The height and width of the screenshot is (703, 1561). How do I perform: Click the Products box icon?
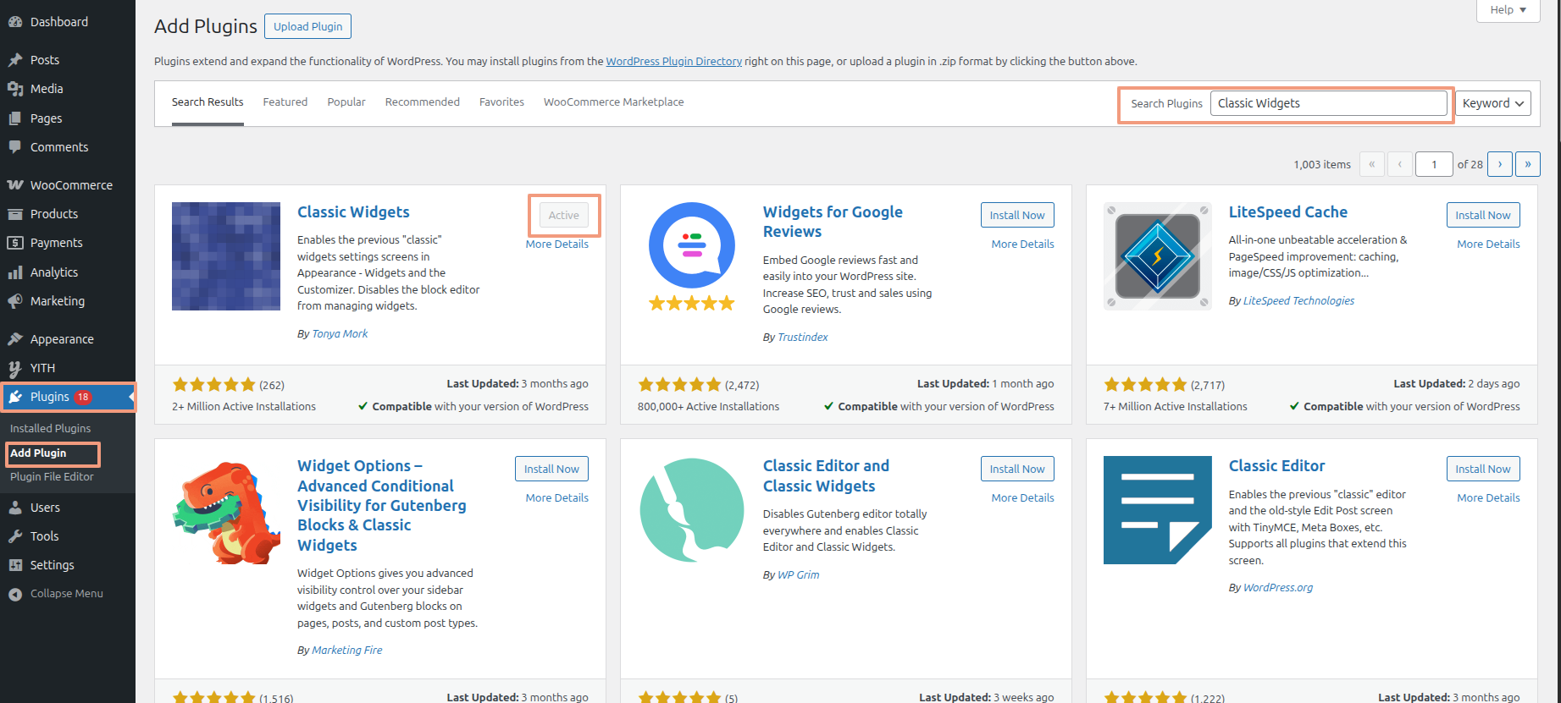click(15, 214)
